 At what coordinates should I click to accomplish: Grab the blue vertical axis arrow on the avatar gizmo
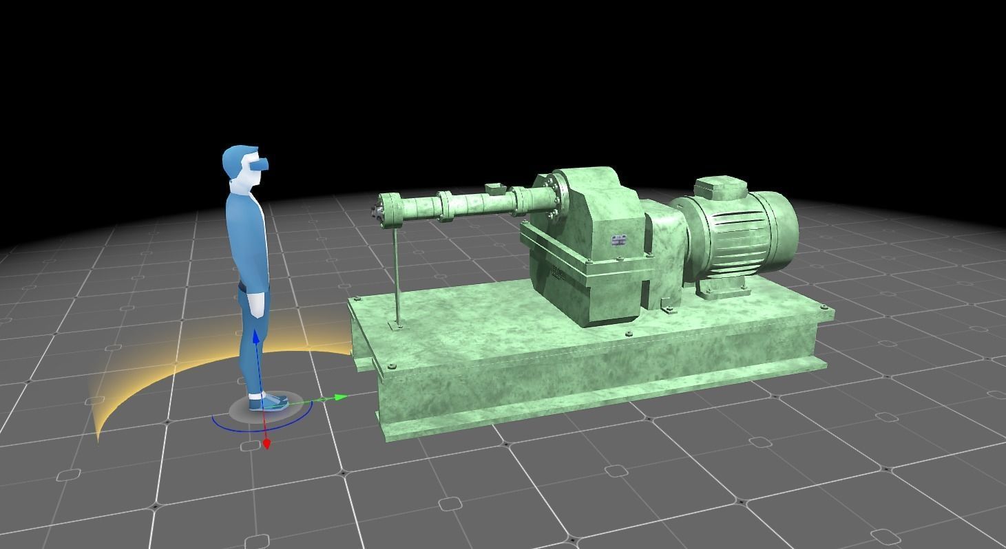coord(256,336)
